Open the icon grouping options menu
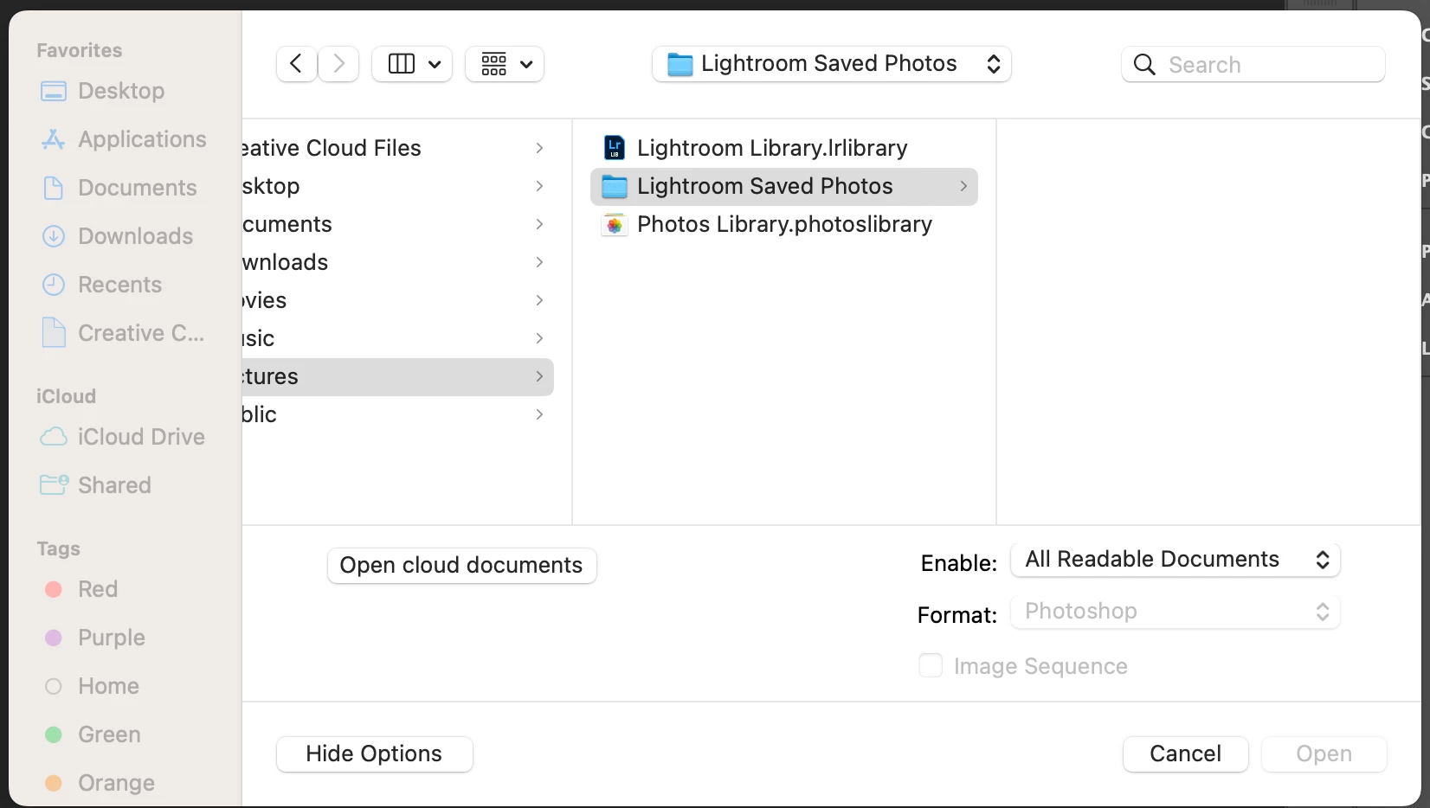 click(x=505, y=64)
